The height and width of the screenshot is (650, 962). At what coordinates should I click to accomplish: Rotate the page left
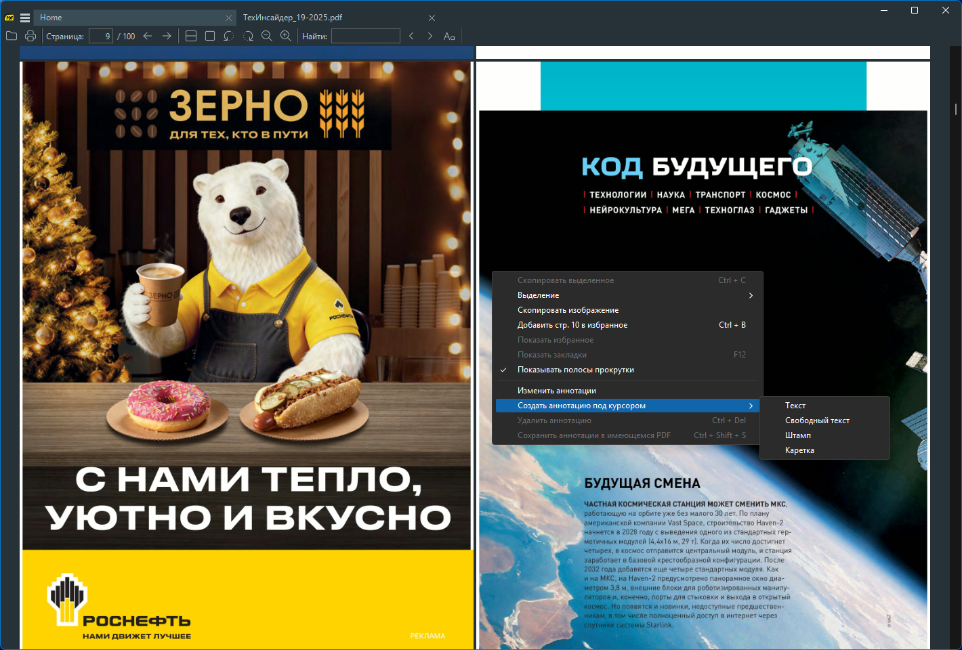pos(229,36)
